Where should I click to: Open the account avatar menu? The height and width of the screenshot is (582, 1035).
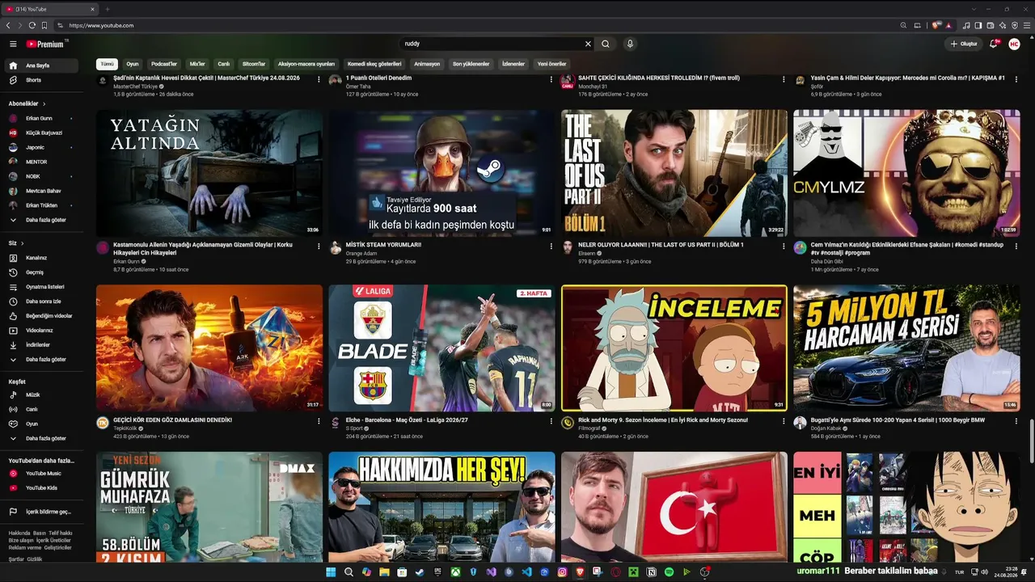[x=1014, y=44]
